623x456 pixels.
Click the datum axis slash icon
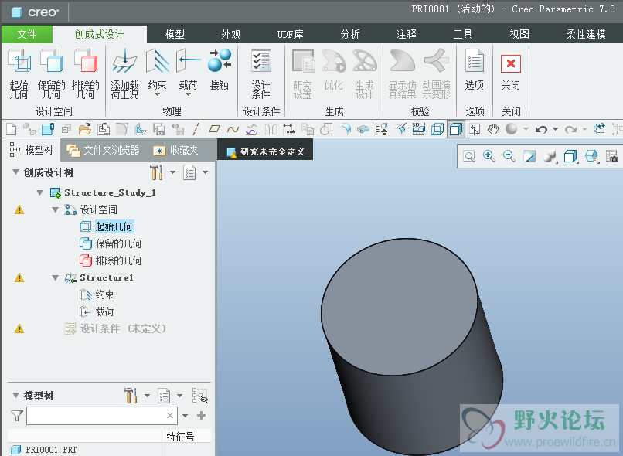pos(196,129)
